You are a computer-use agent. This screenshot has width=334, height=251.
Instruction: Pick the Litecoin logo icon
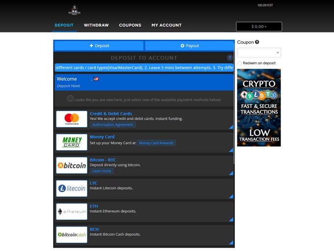coord(72,188)
